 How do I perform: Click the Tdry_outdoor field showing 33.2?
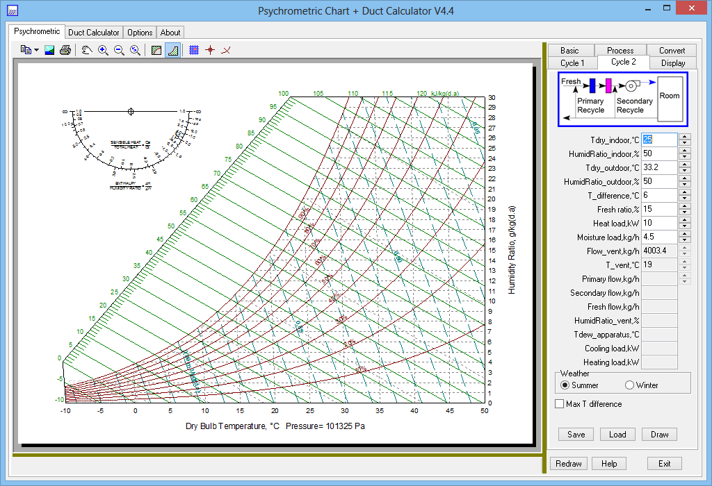pyautogui.click(x=659, y=167)
